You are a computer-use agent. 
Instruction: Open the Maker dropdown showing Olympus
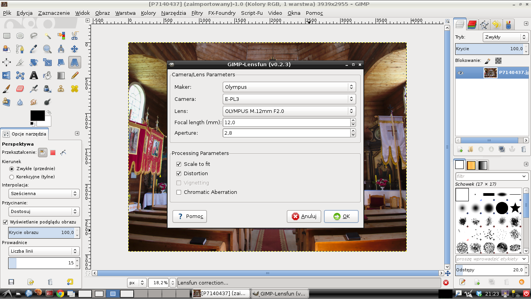(x=289, y=87)
